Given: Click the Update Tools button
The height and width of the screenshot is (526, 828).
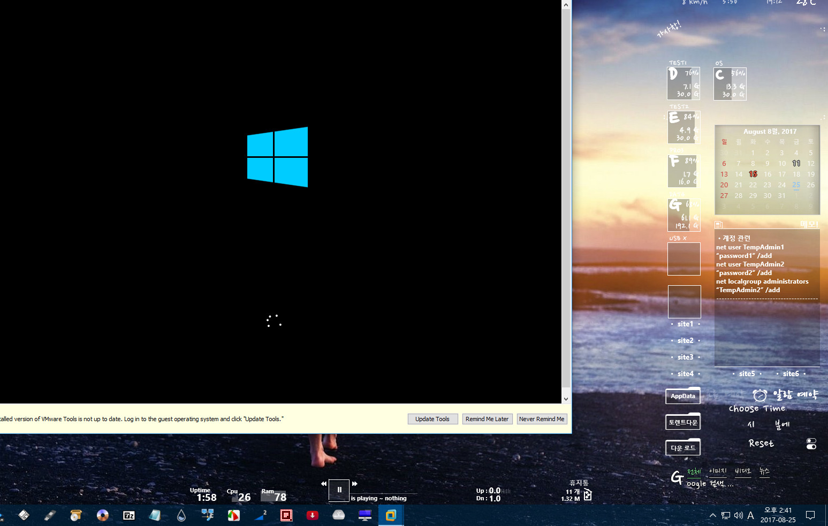Looking at the screenshot, I should (x=432, y=419).
